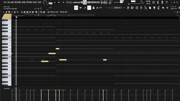Toggle the auto-scroll arrow icon
Viewport: 180px width, 101px height.
tap(80, 8)
